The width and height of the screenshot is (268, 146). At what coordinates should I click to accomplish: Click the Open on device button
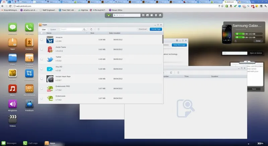[256, 53]
